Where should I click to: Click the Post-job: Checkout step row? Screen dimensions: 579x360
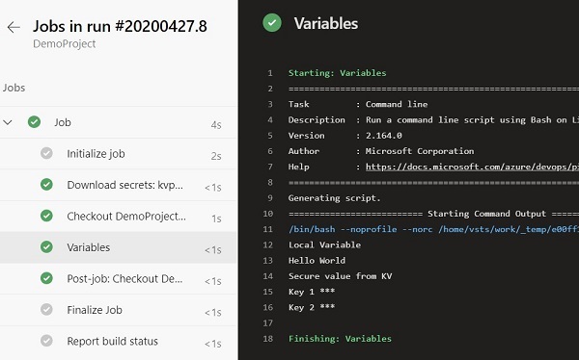(x=118, y=278)
